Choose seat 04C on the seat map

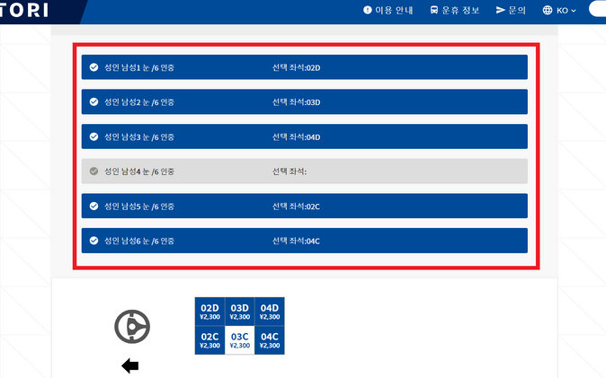click(x=270, y=340)
